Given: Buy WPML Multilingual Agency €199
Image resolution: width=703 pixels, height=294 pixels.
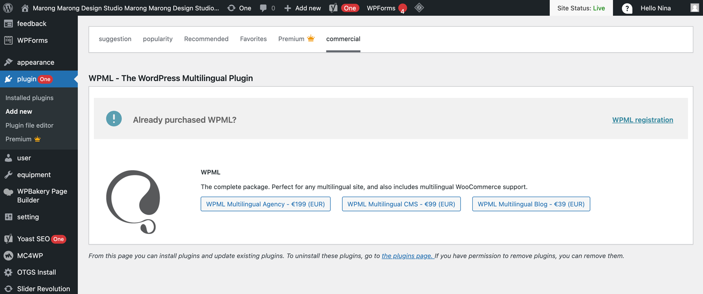Looking at the screenshot, I should (x=265, y=204).
